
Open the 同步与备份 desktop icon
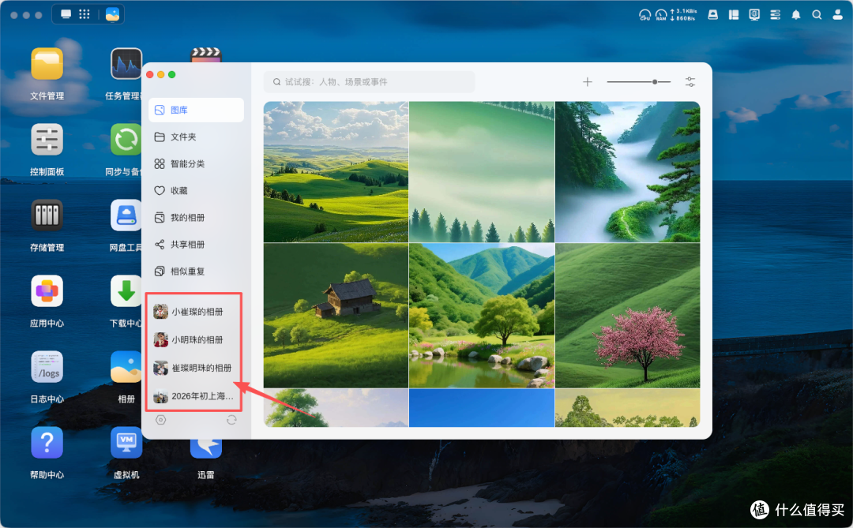coord(126,139)
